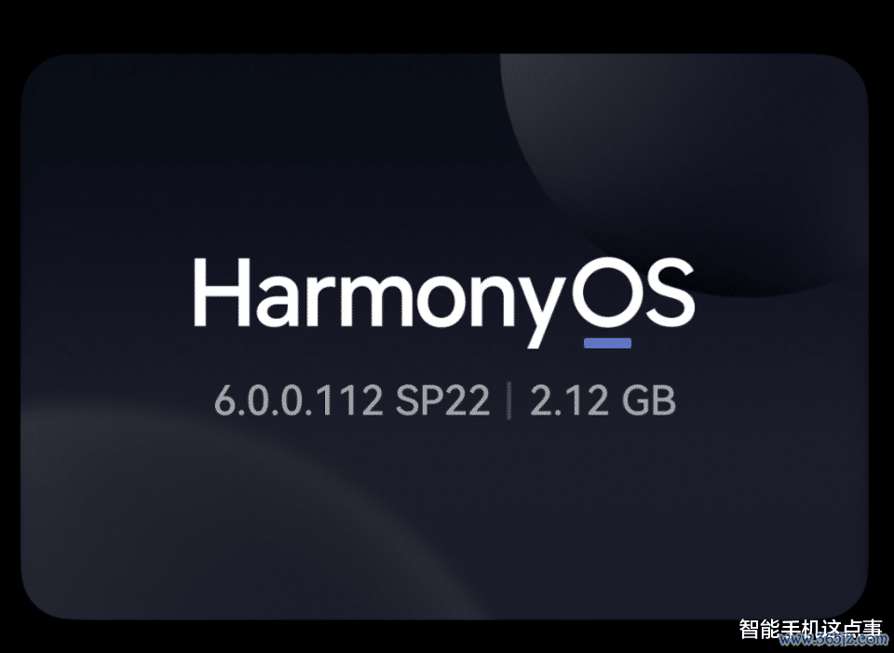
Task: Click the 2.12 GB update size
Action: point(603,401)
